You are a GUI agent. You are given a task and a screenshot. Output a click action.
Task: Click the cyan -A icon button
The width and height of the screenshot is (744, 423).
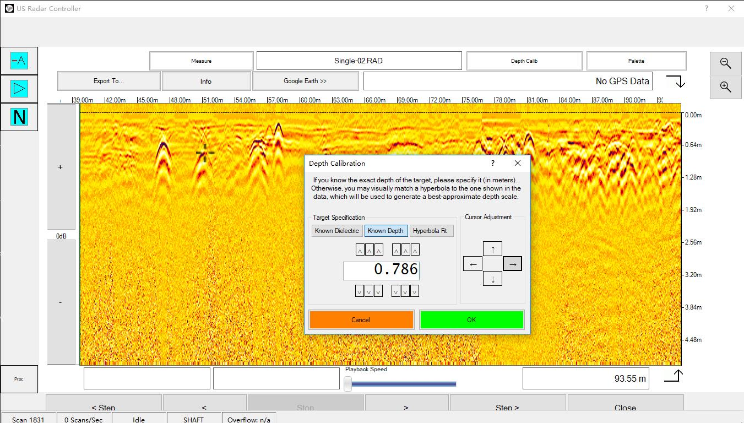pyautogui.click(x=19, y=61)
